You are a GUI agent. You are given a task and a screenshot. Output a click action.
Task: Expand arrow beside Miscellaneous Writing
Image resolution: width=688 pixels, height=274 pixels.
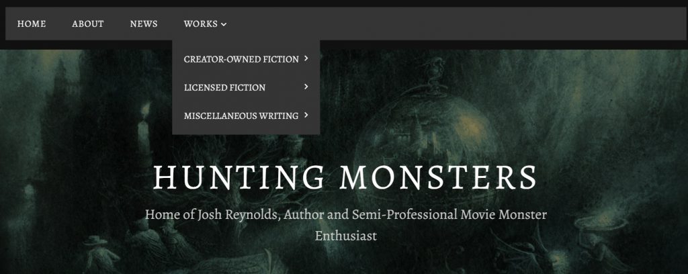pyautogui.click(x=306, y=115)
